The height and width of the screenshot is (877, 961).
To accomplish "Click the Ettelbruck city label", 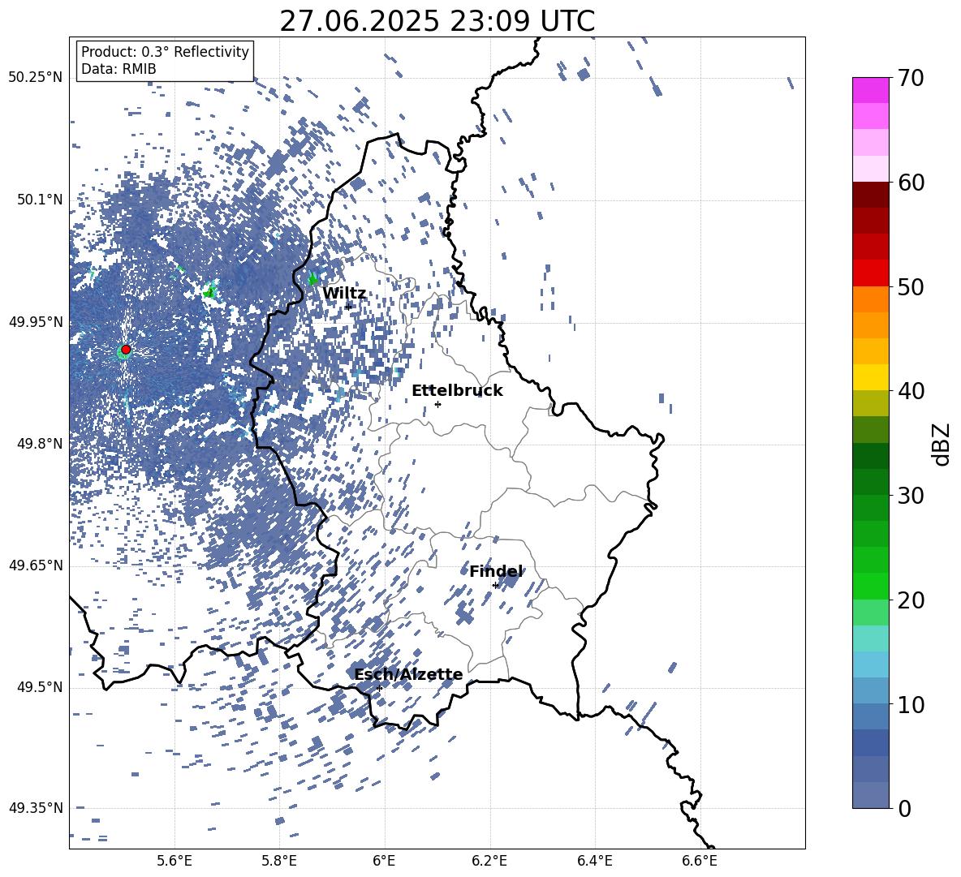I will [457, 391].
